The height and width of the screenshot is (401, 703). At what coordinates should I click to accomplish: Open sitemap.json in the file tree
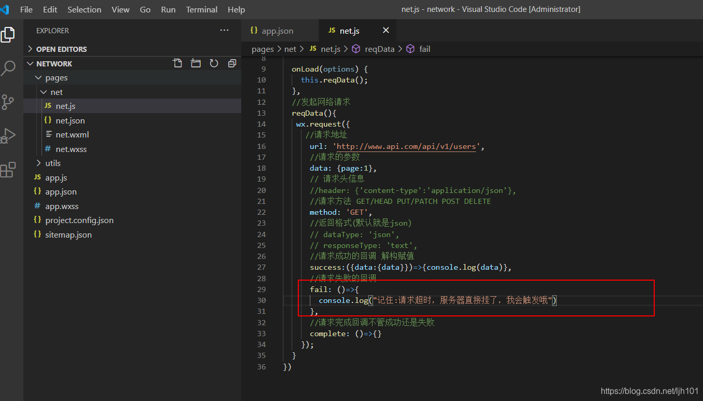[132, 234]
